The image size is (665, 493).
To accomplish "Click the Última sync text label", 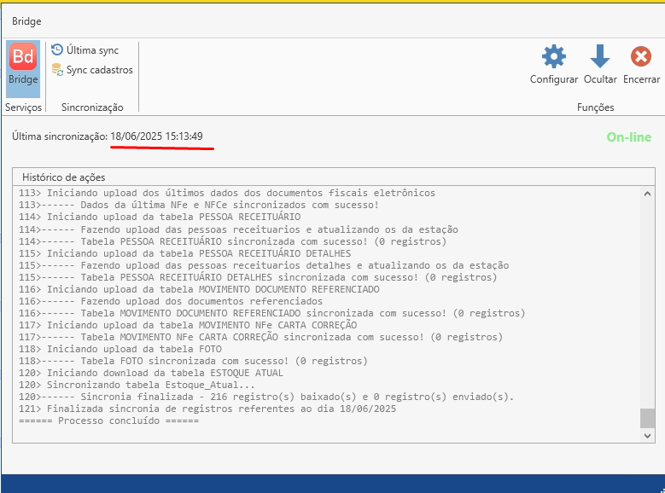I will (93, 50).
